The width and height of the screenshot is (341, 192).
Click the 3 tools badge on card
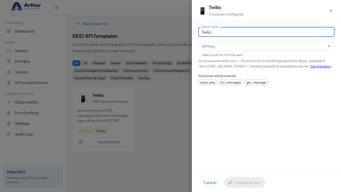[x=101, y=130]
